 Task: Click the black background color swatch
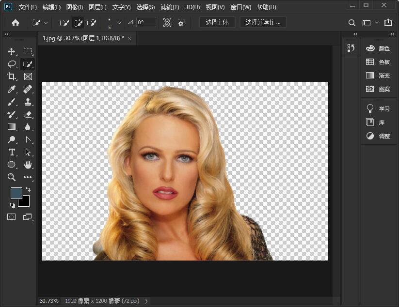25,202
